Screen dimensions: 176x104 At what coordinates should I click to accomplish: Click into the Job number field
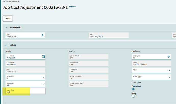click(25, 35)
